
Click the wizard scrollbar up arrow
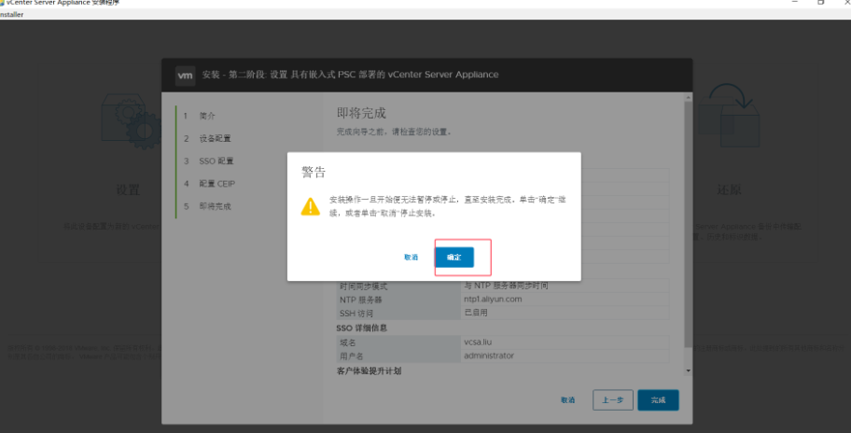pos(689,98)
